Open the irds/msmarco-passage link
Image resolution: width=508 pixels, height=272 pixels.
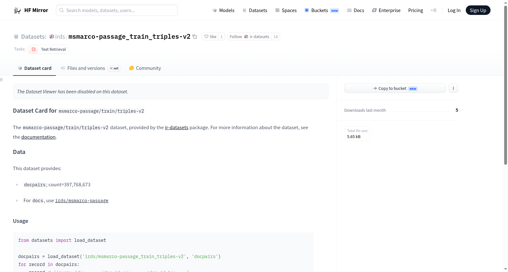tap(82, 201)
